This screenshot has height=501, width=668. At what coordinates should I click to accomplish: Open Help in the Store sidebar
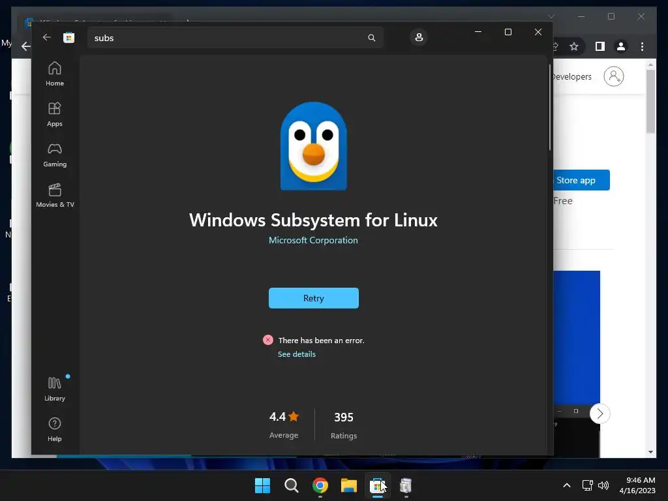coord(55,429)
